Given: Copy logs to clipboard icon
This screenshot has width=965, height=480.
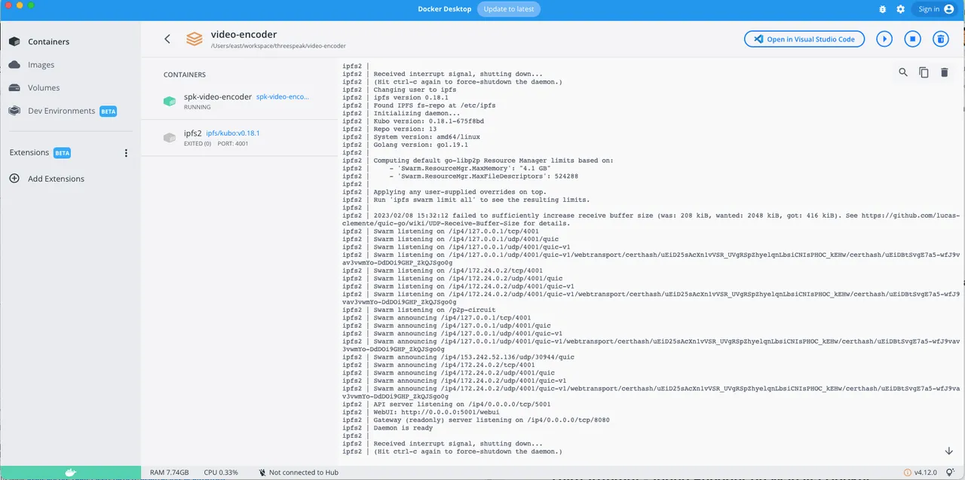Looking at the screenshot, I should pos(924,72).
